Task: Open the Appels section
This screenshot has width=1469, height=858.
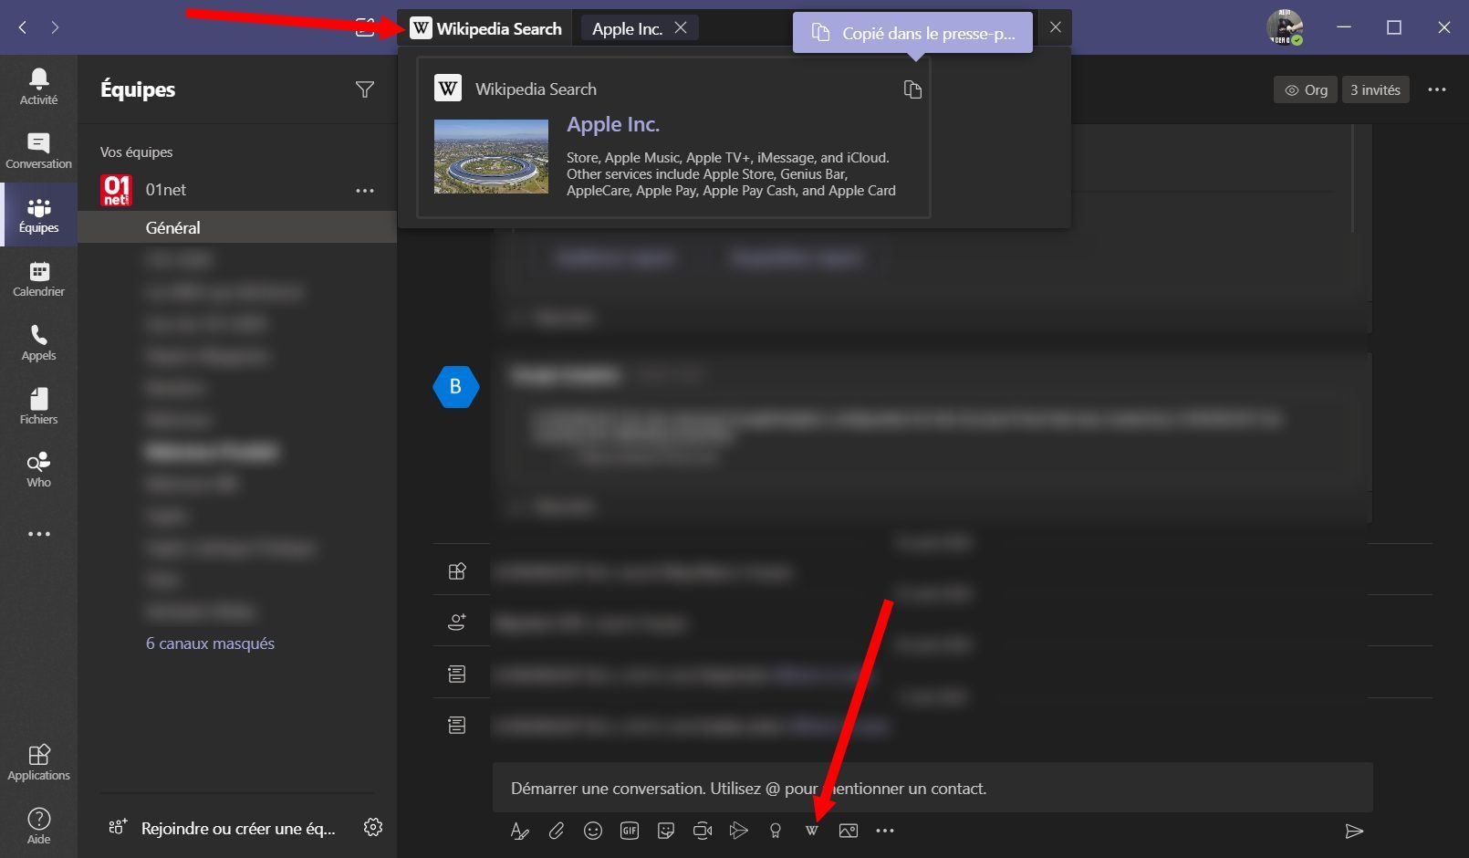Action: coord(38,342)
